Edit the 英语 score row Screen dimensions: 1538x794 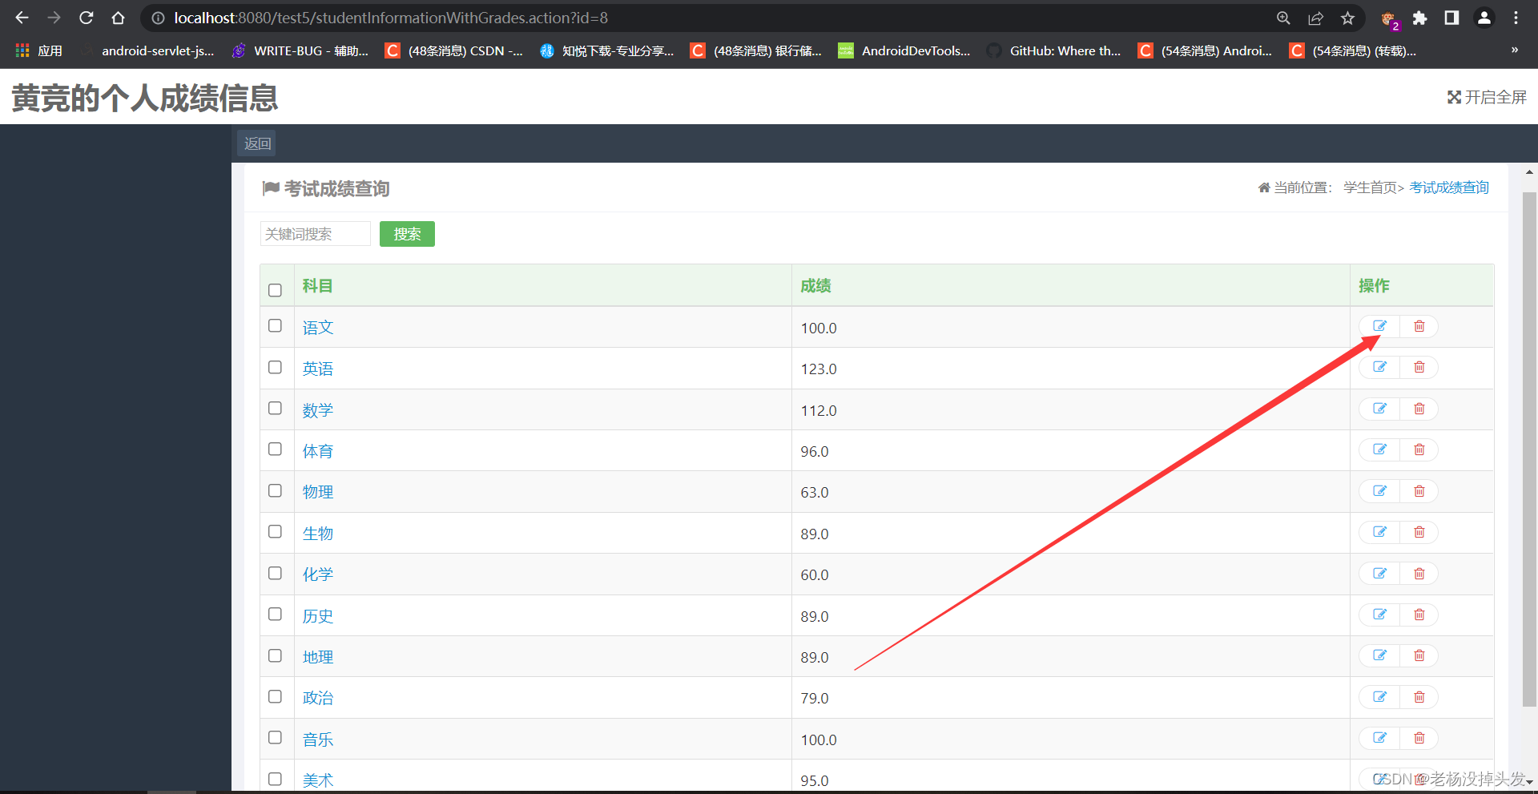[1379, 367]
